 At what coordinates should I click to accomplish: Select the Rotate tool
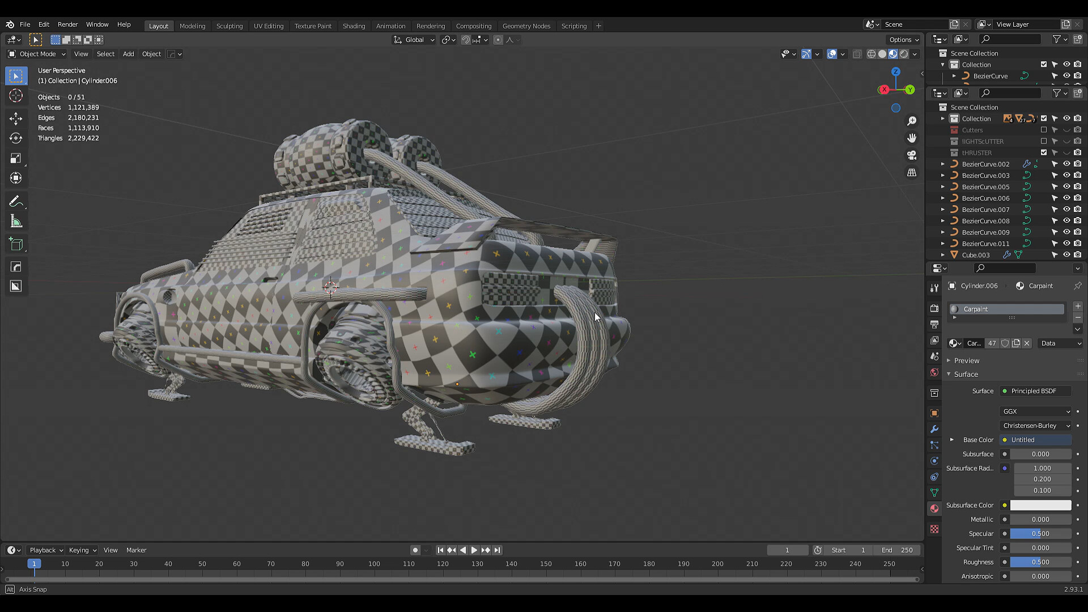pyautogui.click(x=16, y=138)
